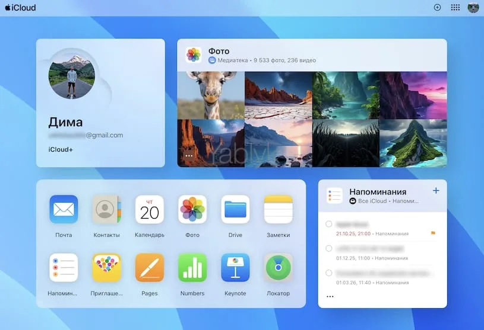Click the iCloud logo in header
This screenshot has width=484, height=330.
(x=20, y=7)
